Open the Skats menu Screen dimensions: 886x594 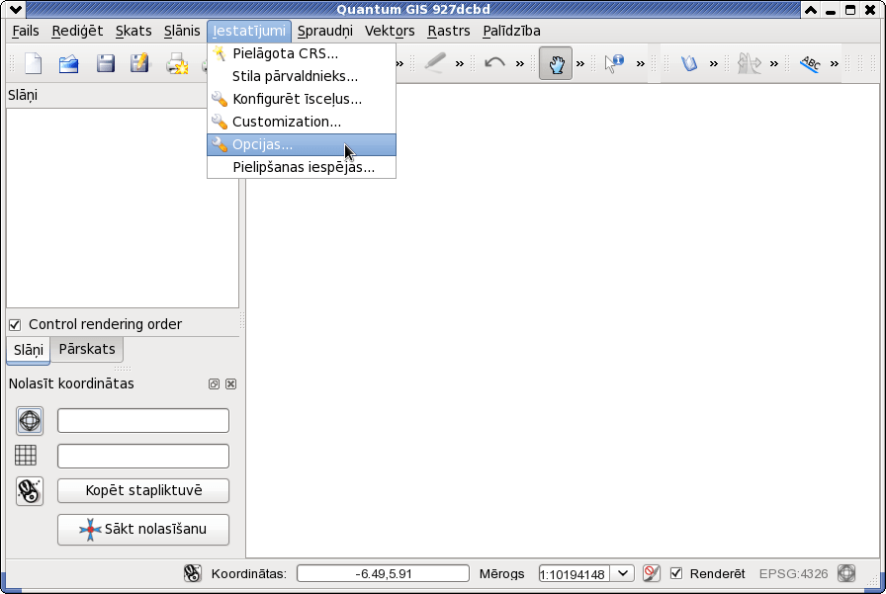point(133,31)
